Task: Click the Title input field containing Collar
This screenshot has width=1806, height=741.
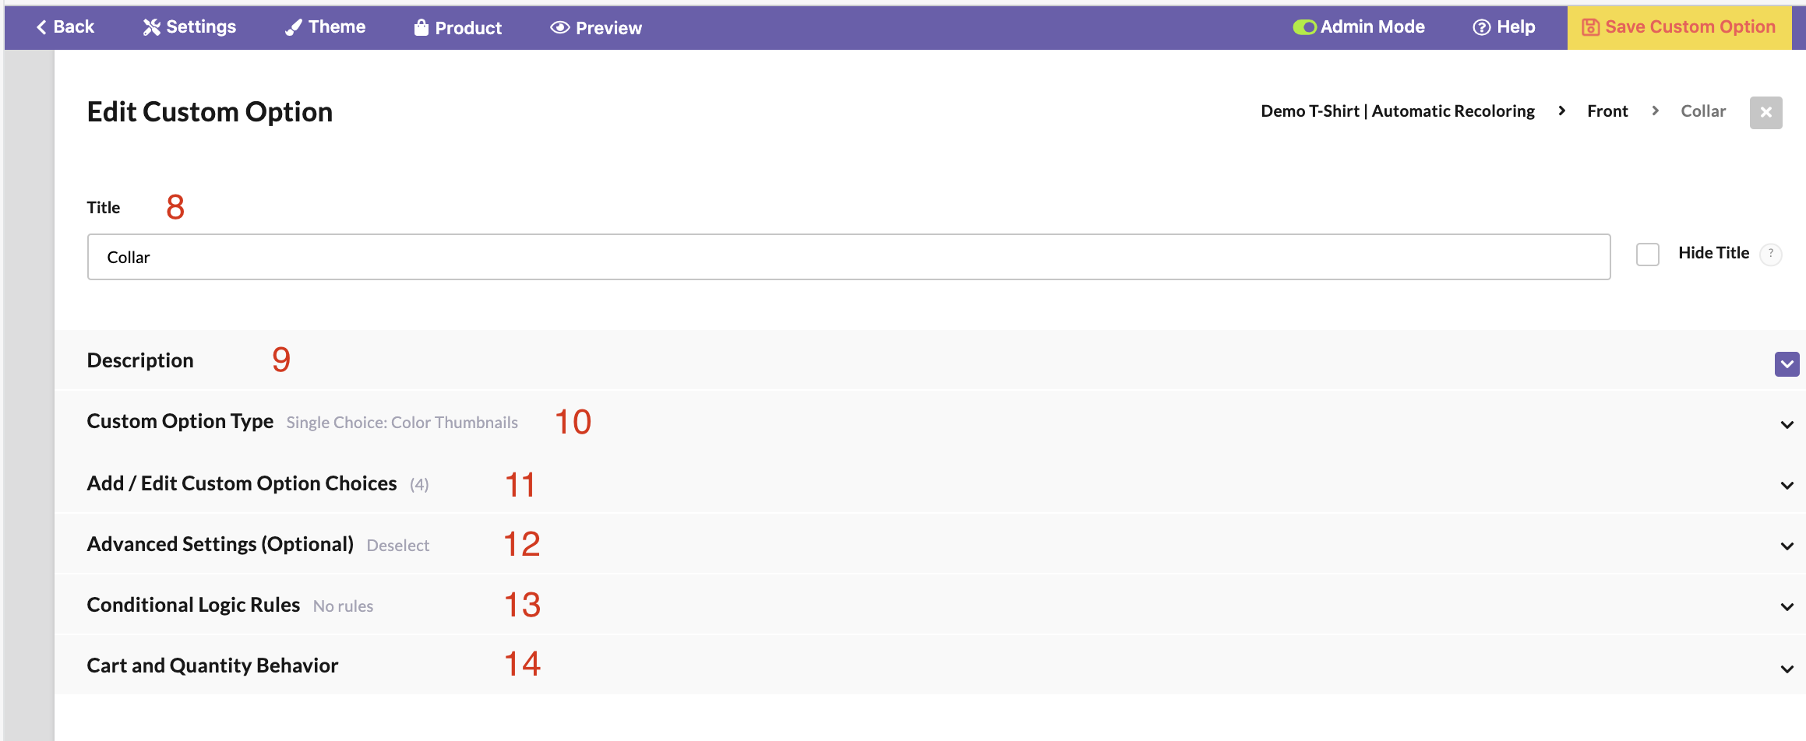Action: 848,257
